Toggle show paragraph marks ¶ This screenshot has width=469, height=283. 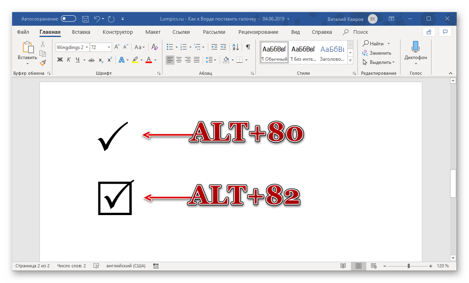(x=248, y=47)
